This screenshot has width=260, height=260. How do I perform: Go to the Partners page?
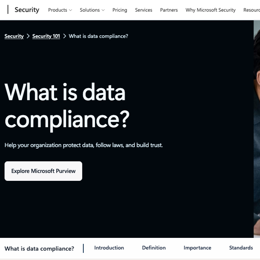point(169,10)
